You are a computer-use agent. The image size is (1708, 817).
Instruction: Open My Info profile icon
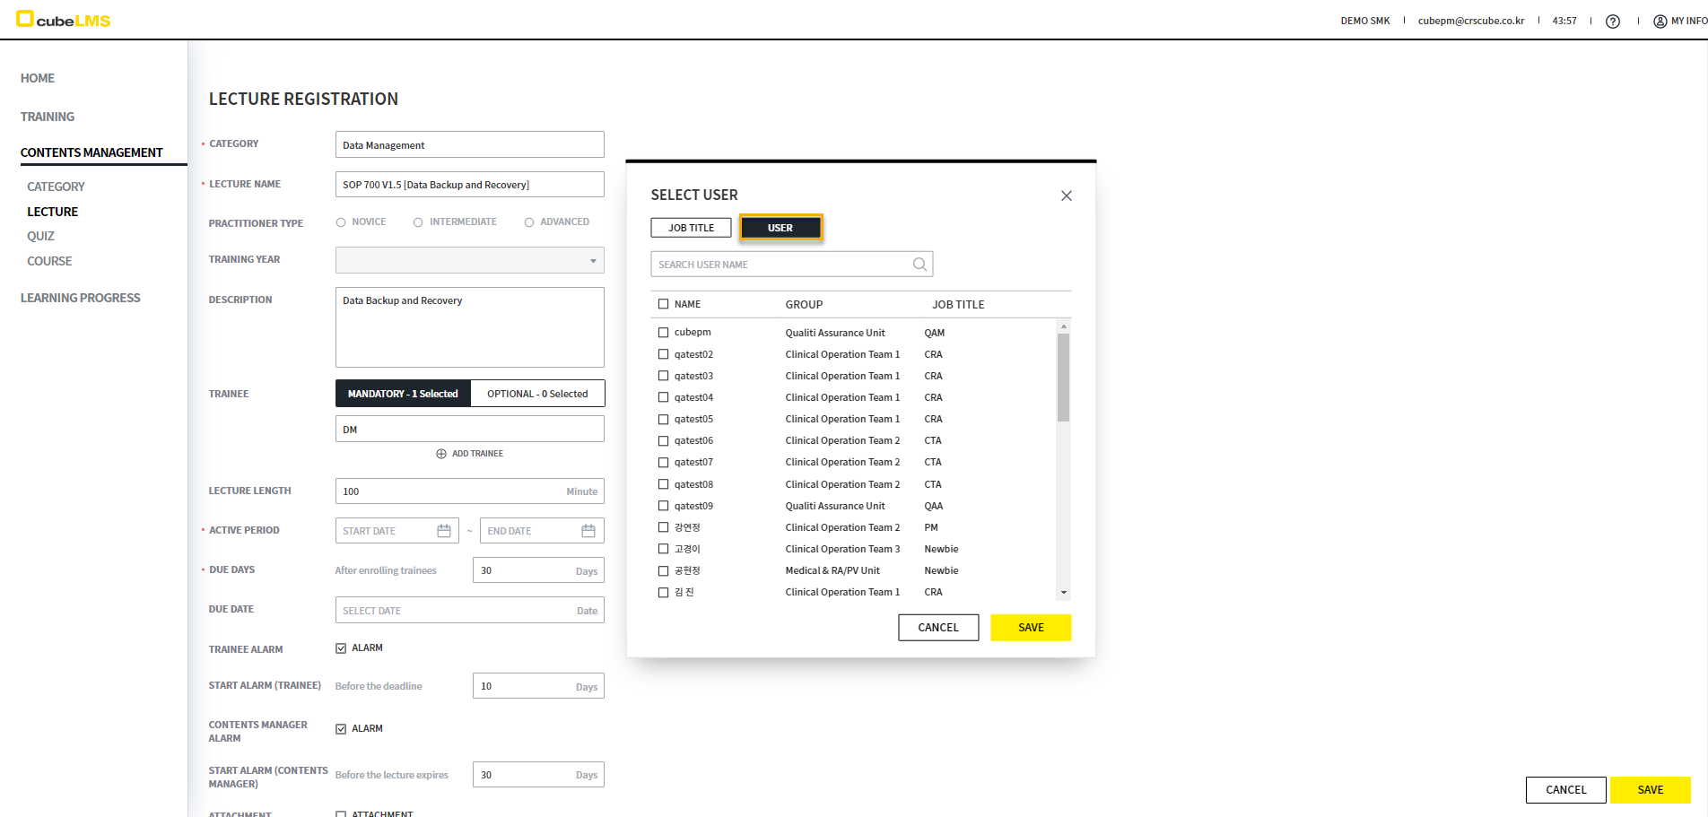[x=1660, y=22]
